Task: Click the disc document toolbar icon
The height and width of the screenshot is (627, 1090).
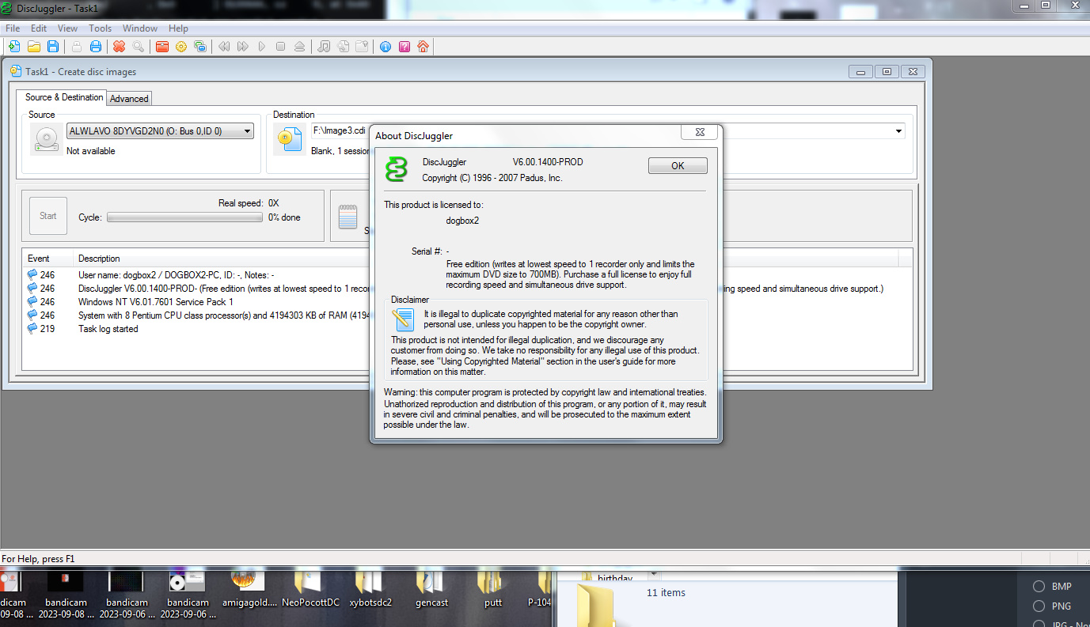Action: click(x=343, y=47)
